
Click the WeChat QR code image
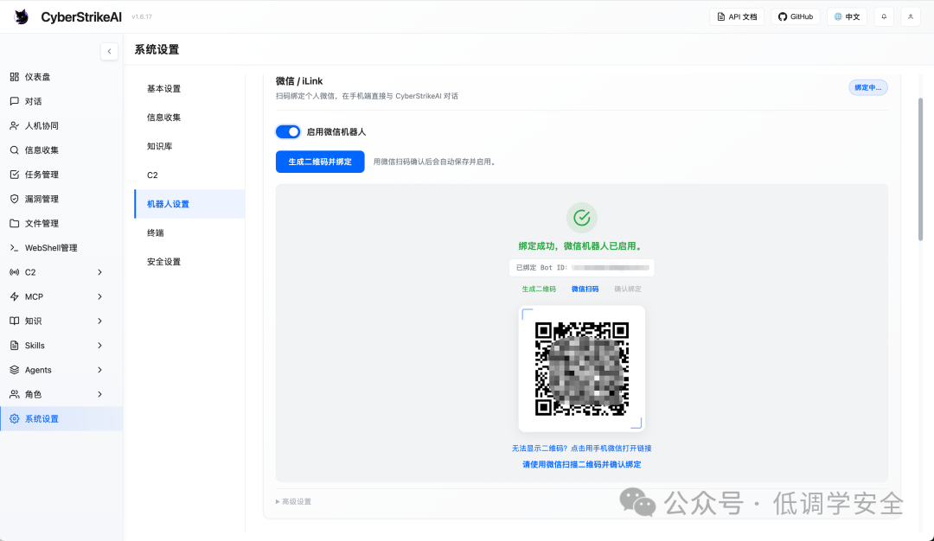(582, 368)
